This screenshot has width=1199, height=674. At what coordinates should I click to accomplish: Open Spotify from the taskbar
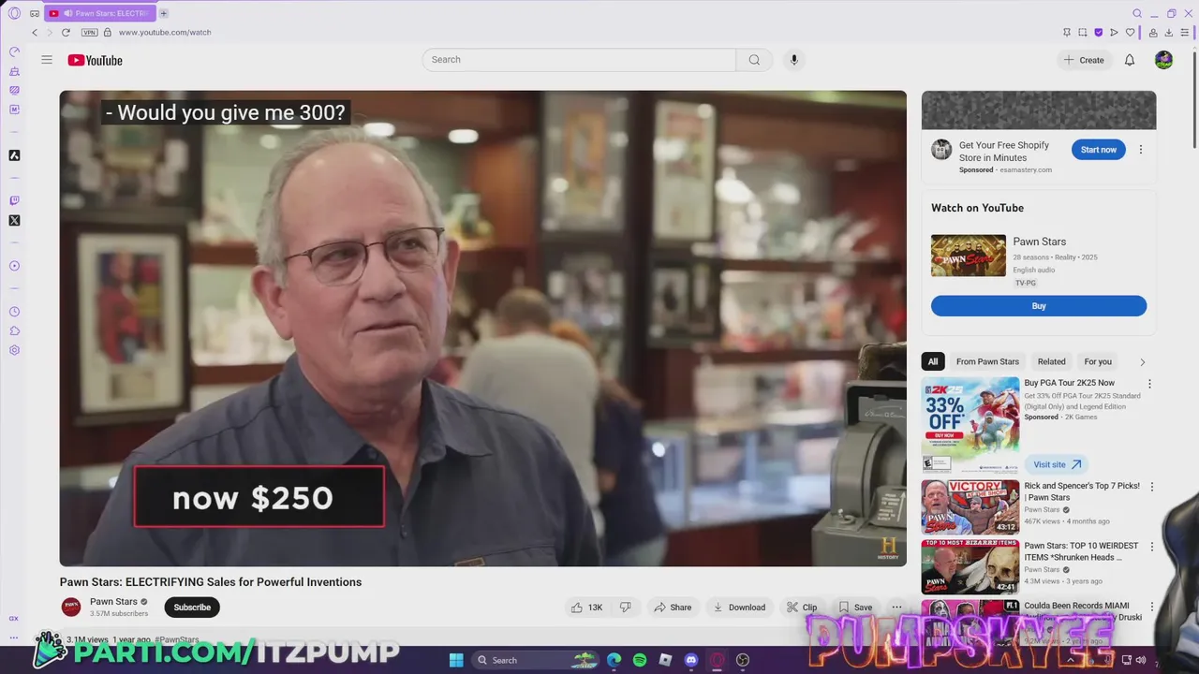[640, 660]
